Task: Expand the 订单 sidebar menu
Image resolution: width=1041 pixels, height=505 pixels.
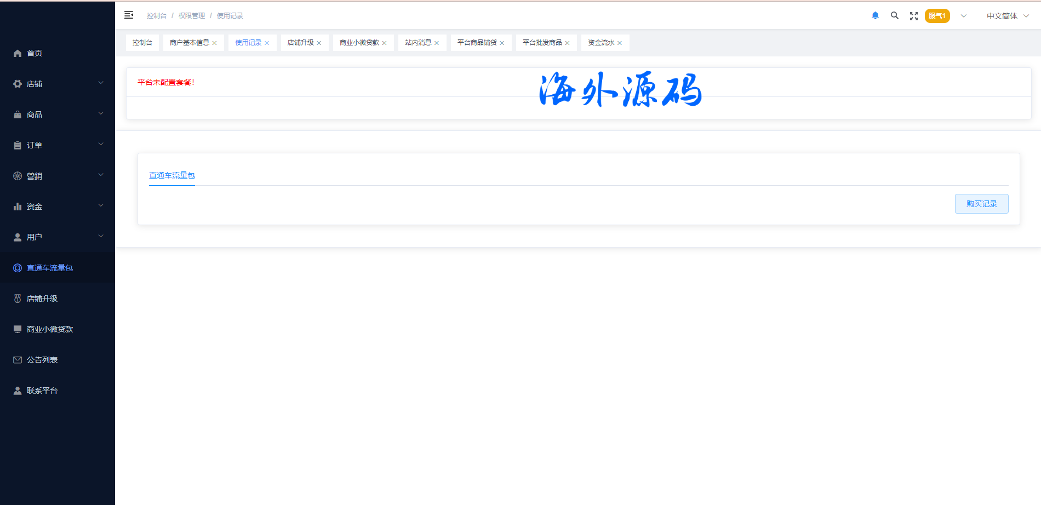Action: pos(57,145)
